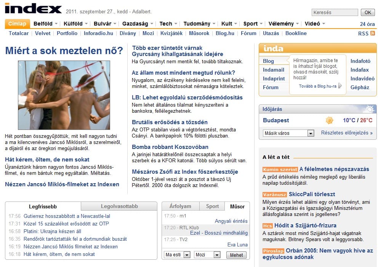378x267 pixels.
Task: Expand the Tudomány menu arrow
Action: 214,24
